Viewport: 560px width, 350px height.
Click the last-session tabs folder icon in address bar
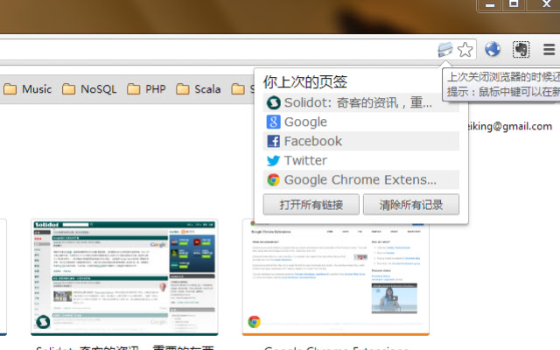click(x=445, y=49)
